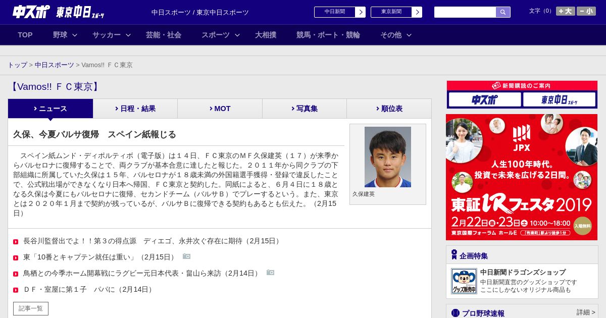Expand chevron beside その他
This screenshot has height=318, width=606.
click(409, 35)
